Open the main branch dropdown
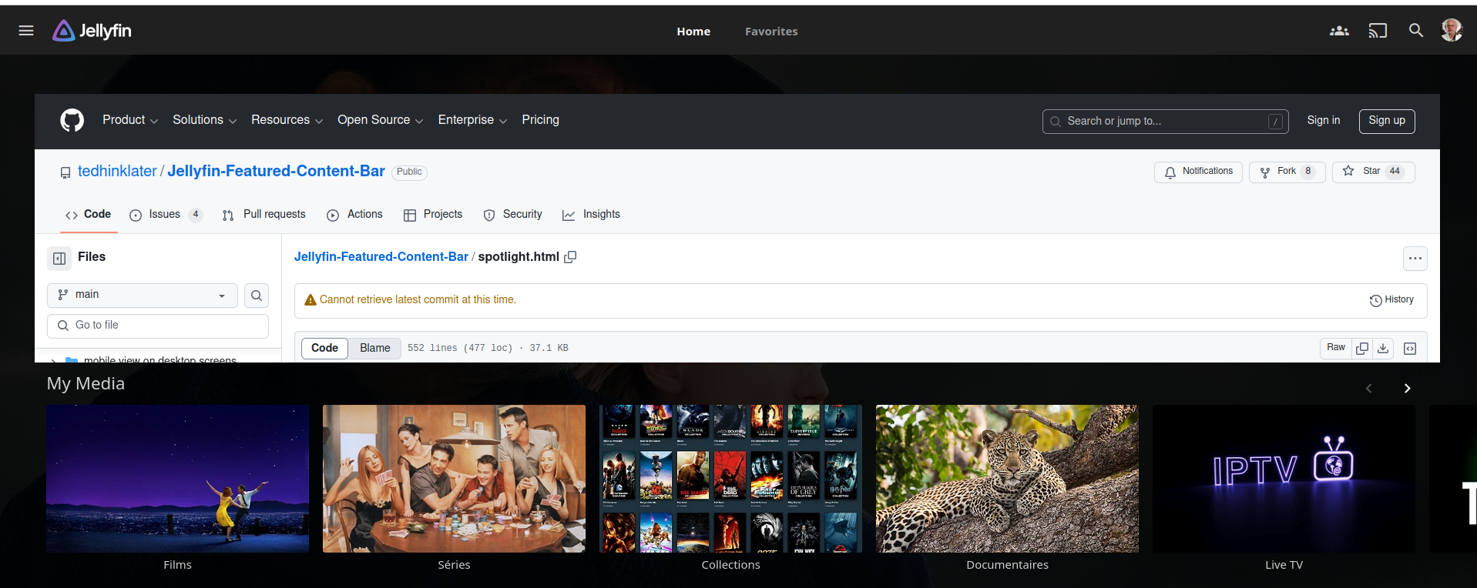 coord(143,295)
